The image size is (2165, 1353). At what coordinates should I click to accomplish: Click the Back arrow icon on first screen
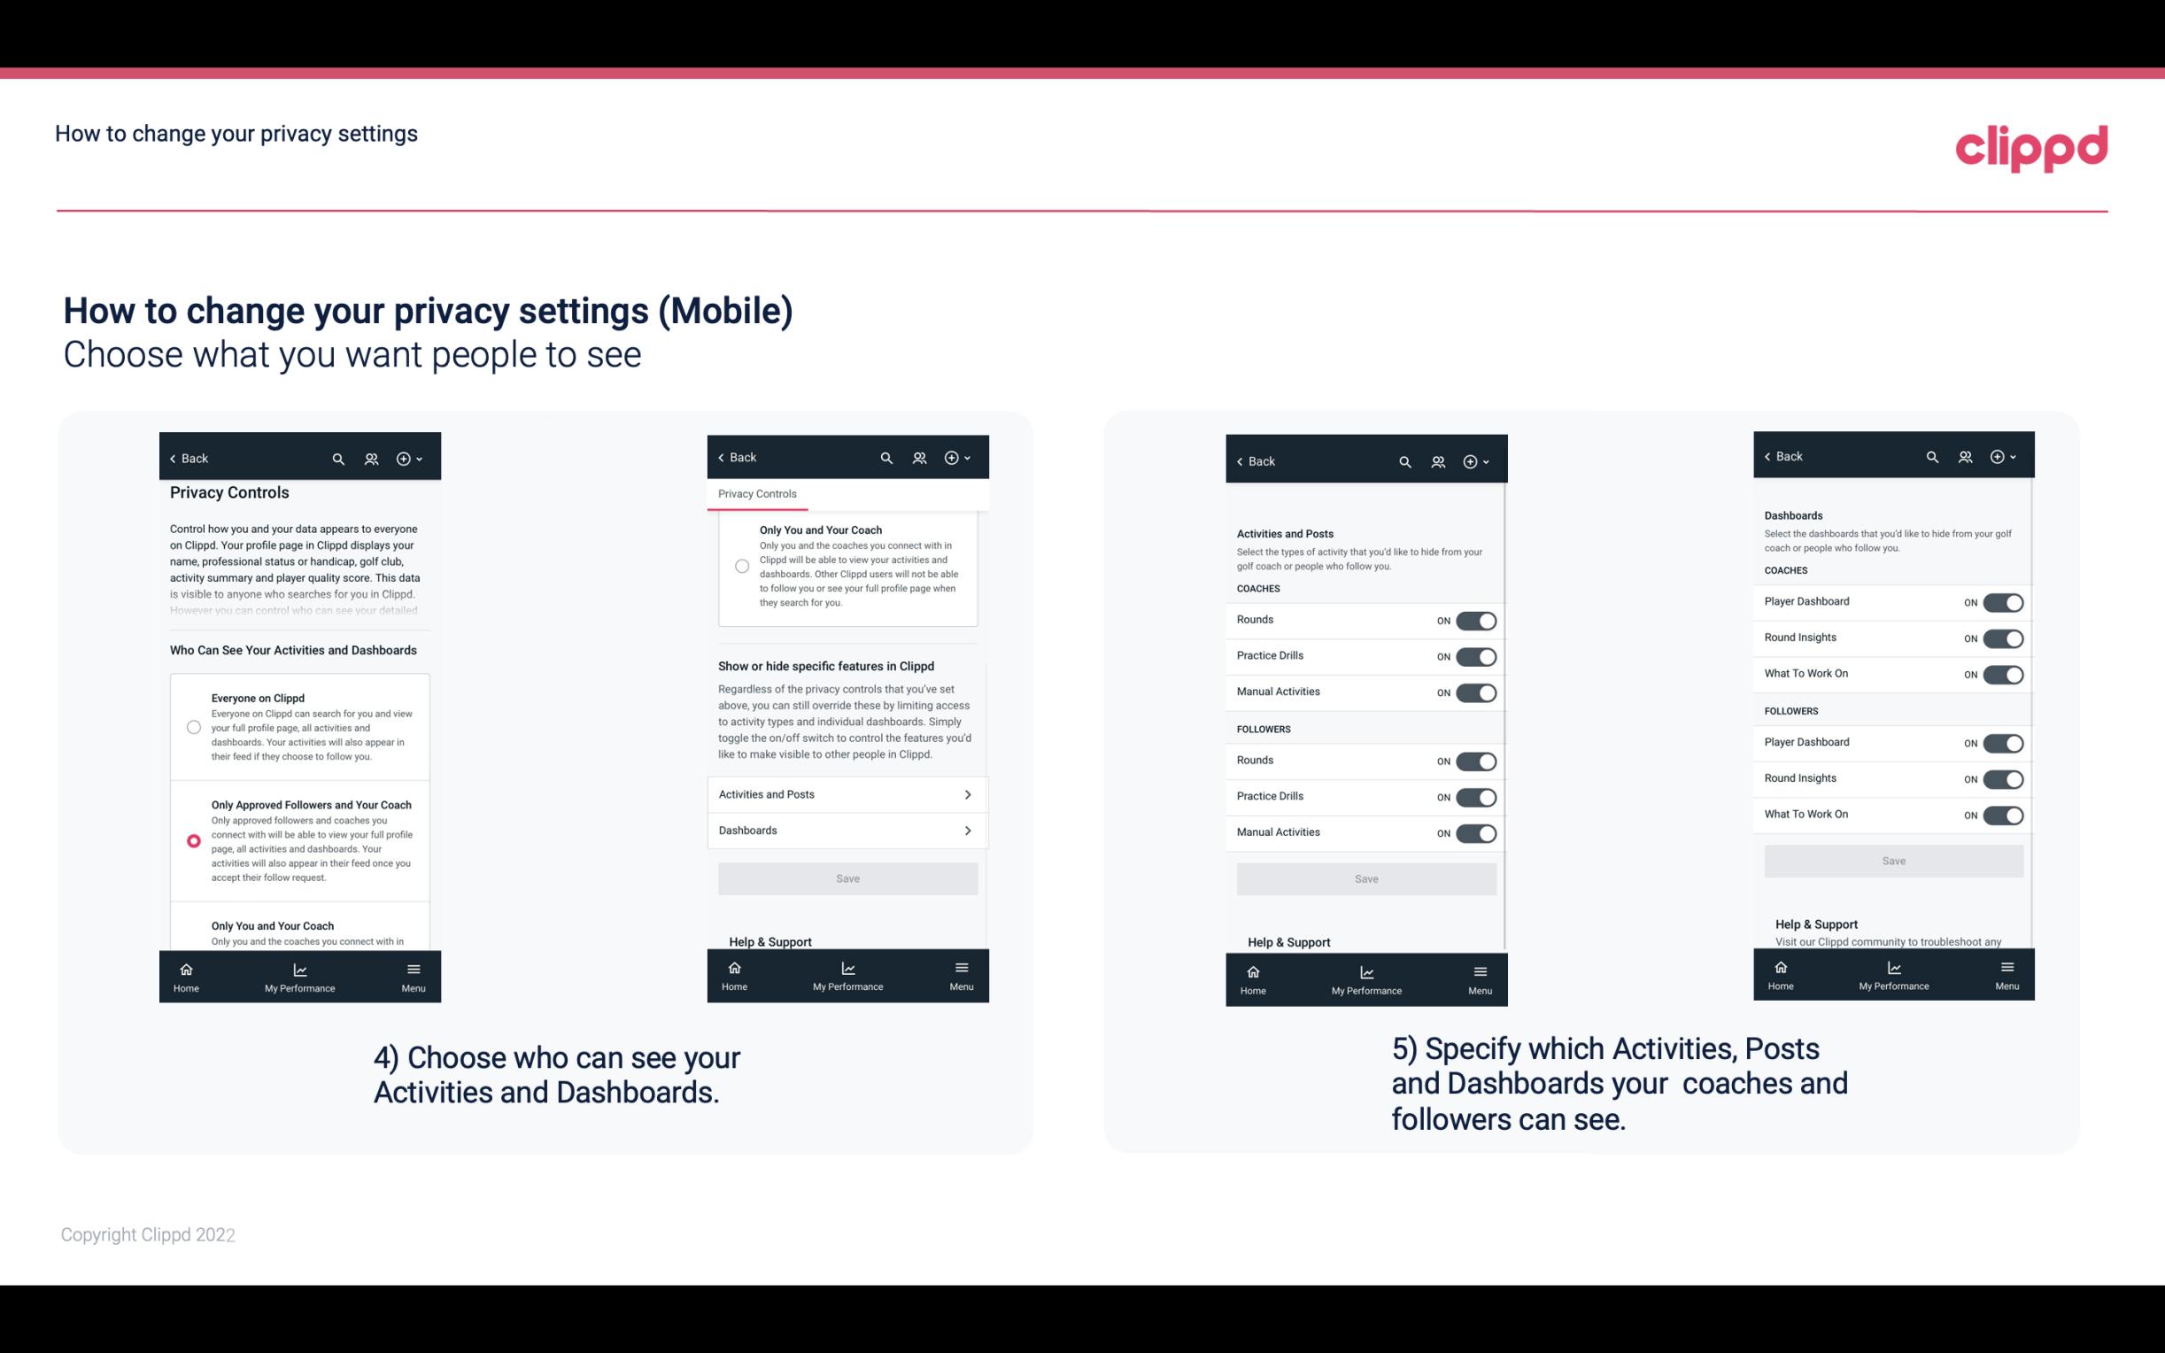point(174,457)
